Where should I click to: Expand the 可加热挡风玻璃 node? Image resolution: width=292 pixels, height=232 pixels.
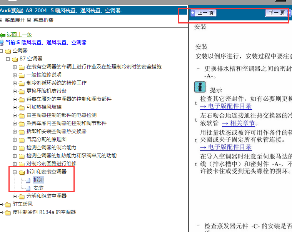coord(15,107)
